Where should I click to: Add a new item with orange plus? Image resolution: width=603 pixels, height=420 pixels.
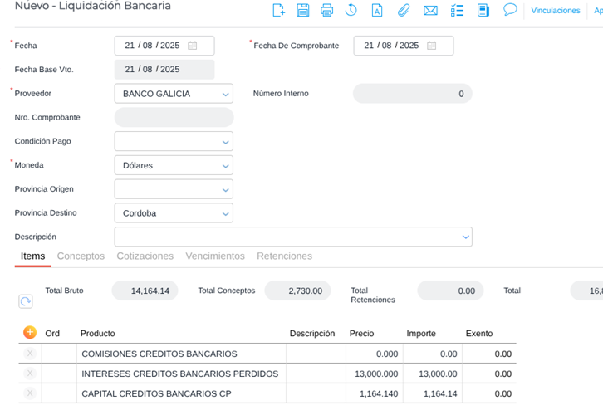(x=30, y=332)
